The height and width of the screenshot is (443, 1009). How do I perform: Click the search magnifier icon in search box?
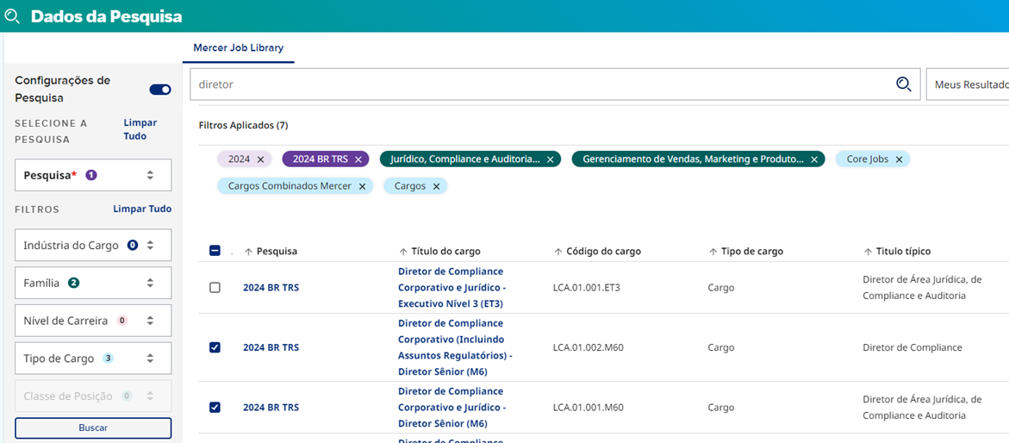[x=903, y=84]
